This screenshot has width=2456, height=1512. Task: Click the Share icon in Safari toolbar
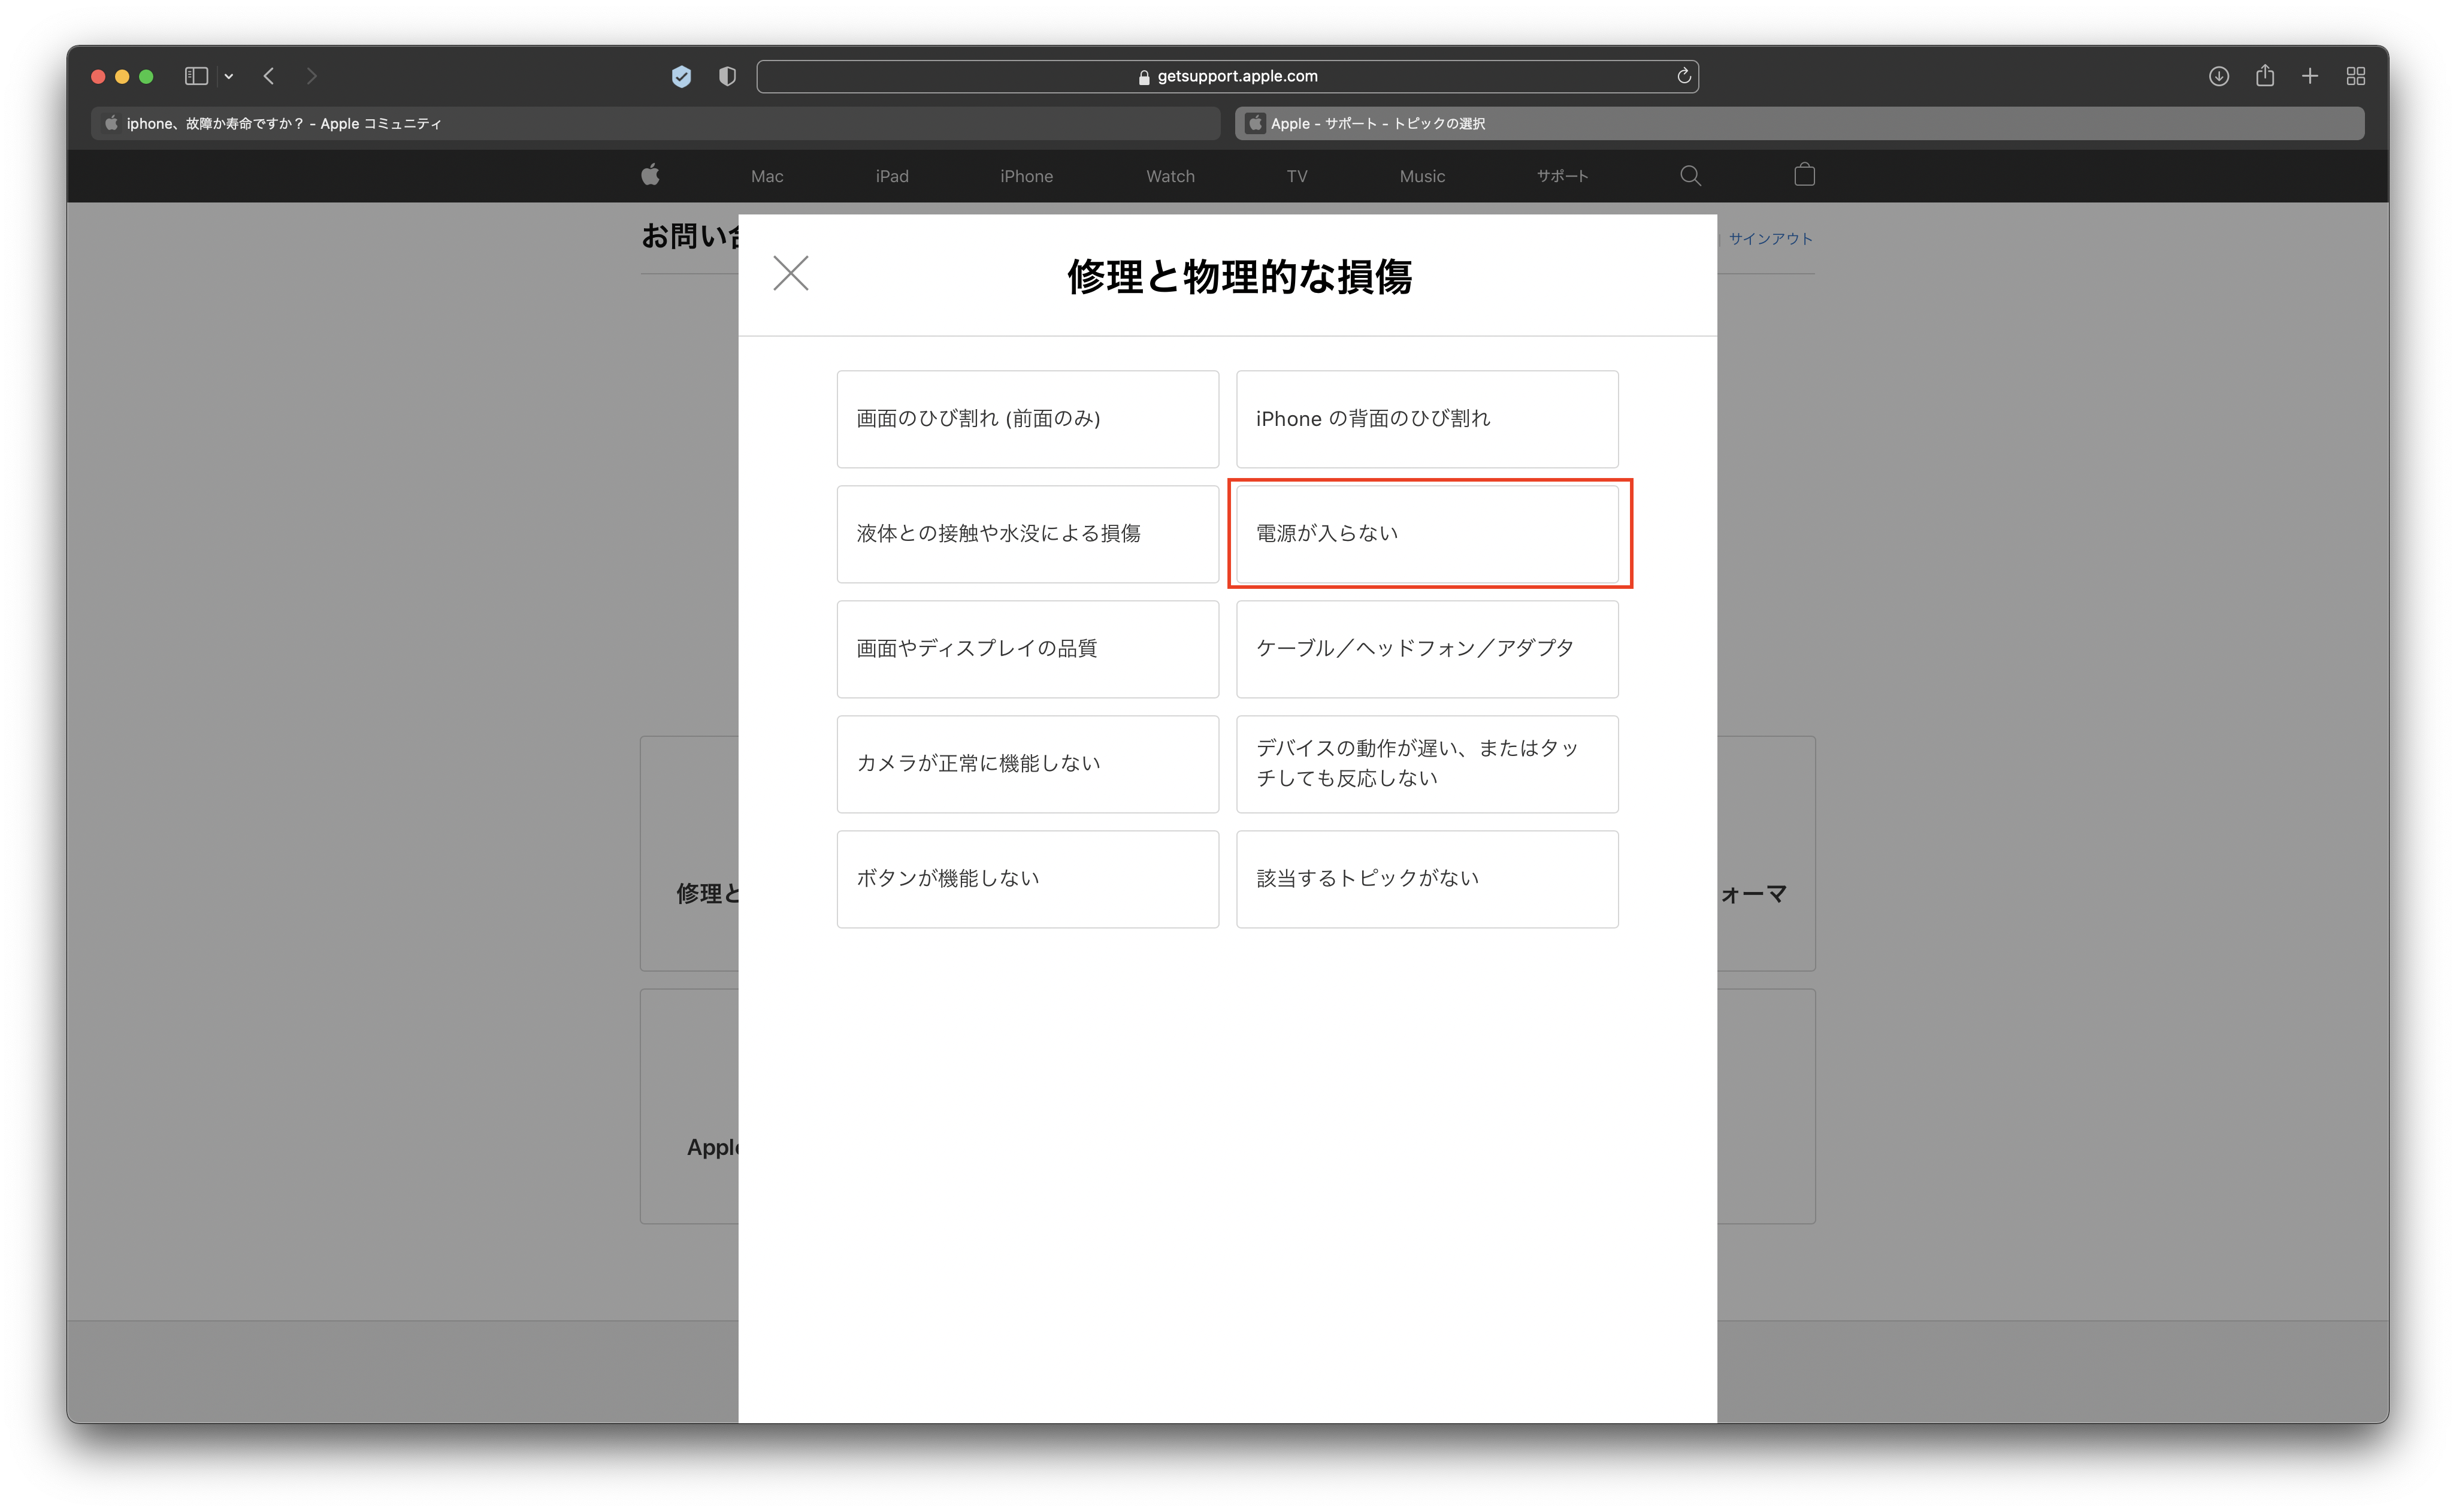pos(2264,76)
